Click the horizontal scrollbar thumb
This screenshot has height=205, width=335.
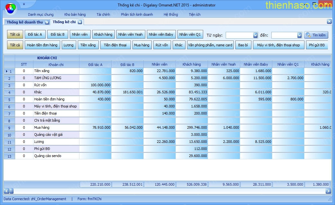(x=12, y=191)
